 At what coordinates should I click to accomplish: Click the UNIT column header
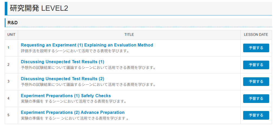click(x=11, y=35)
